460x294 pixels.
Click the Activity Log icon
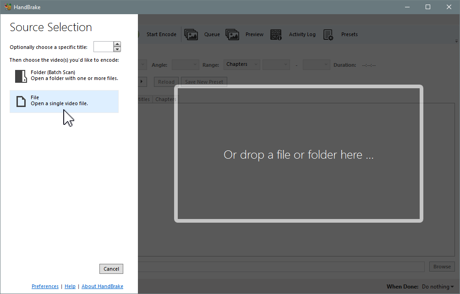(276, 35)
